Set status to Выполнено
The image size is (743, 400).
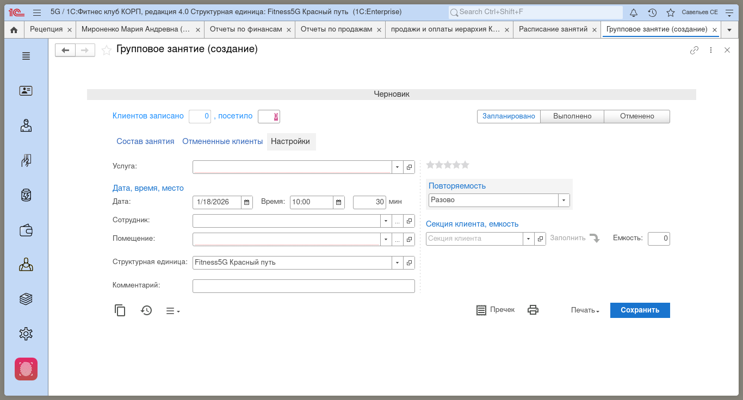coord(572,116)
